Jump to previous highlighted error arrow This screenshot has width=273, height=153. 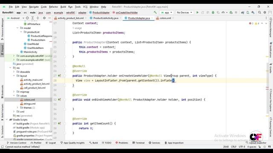[x=262, y=23]
